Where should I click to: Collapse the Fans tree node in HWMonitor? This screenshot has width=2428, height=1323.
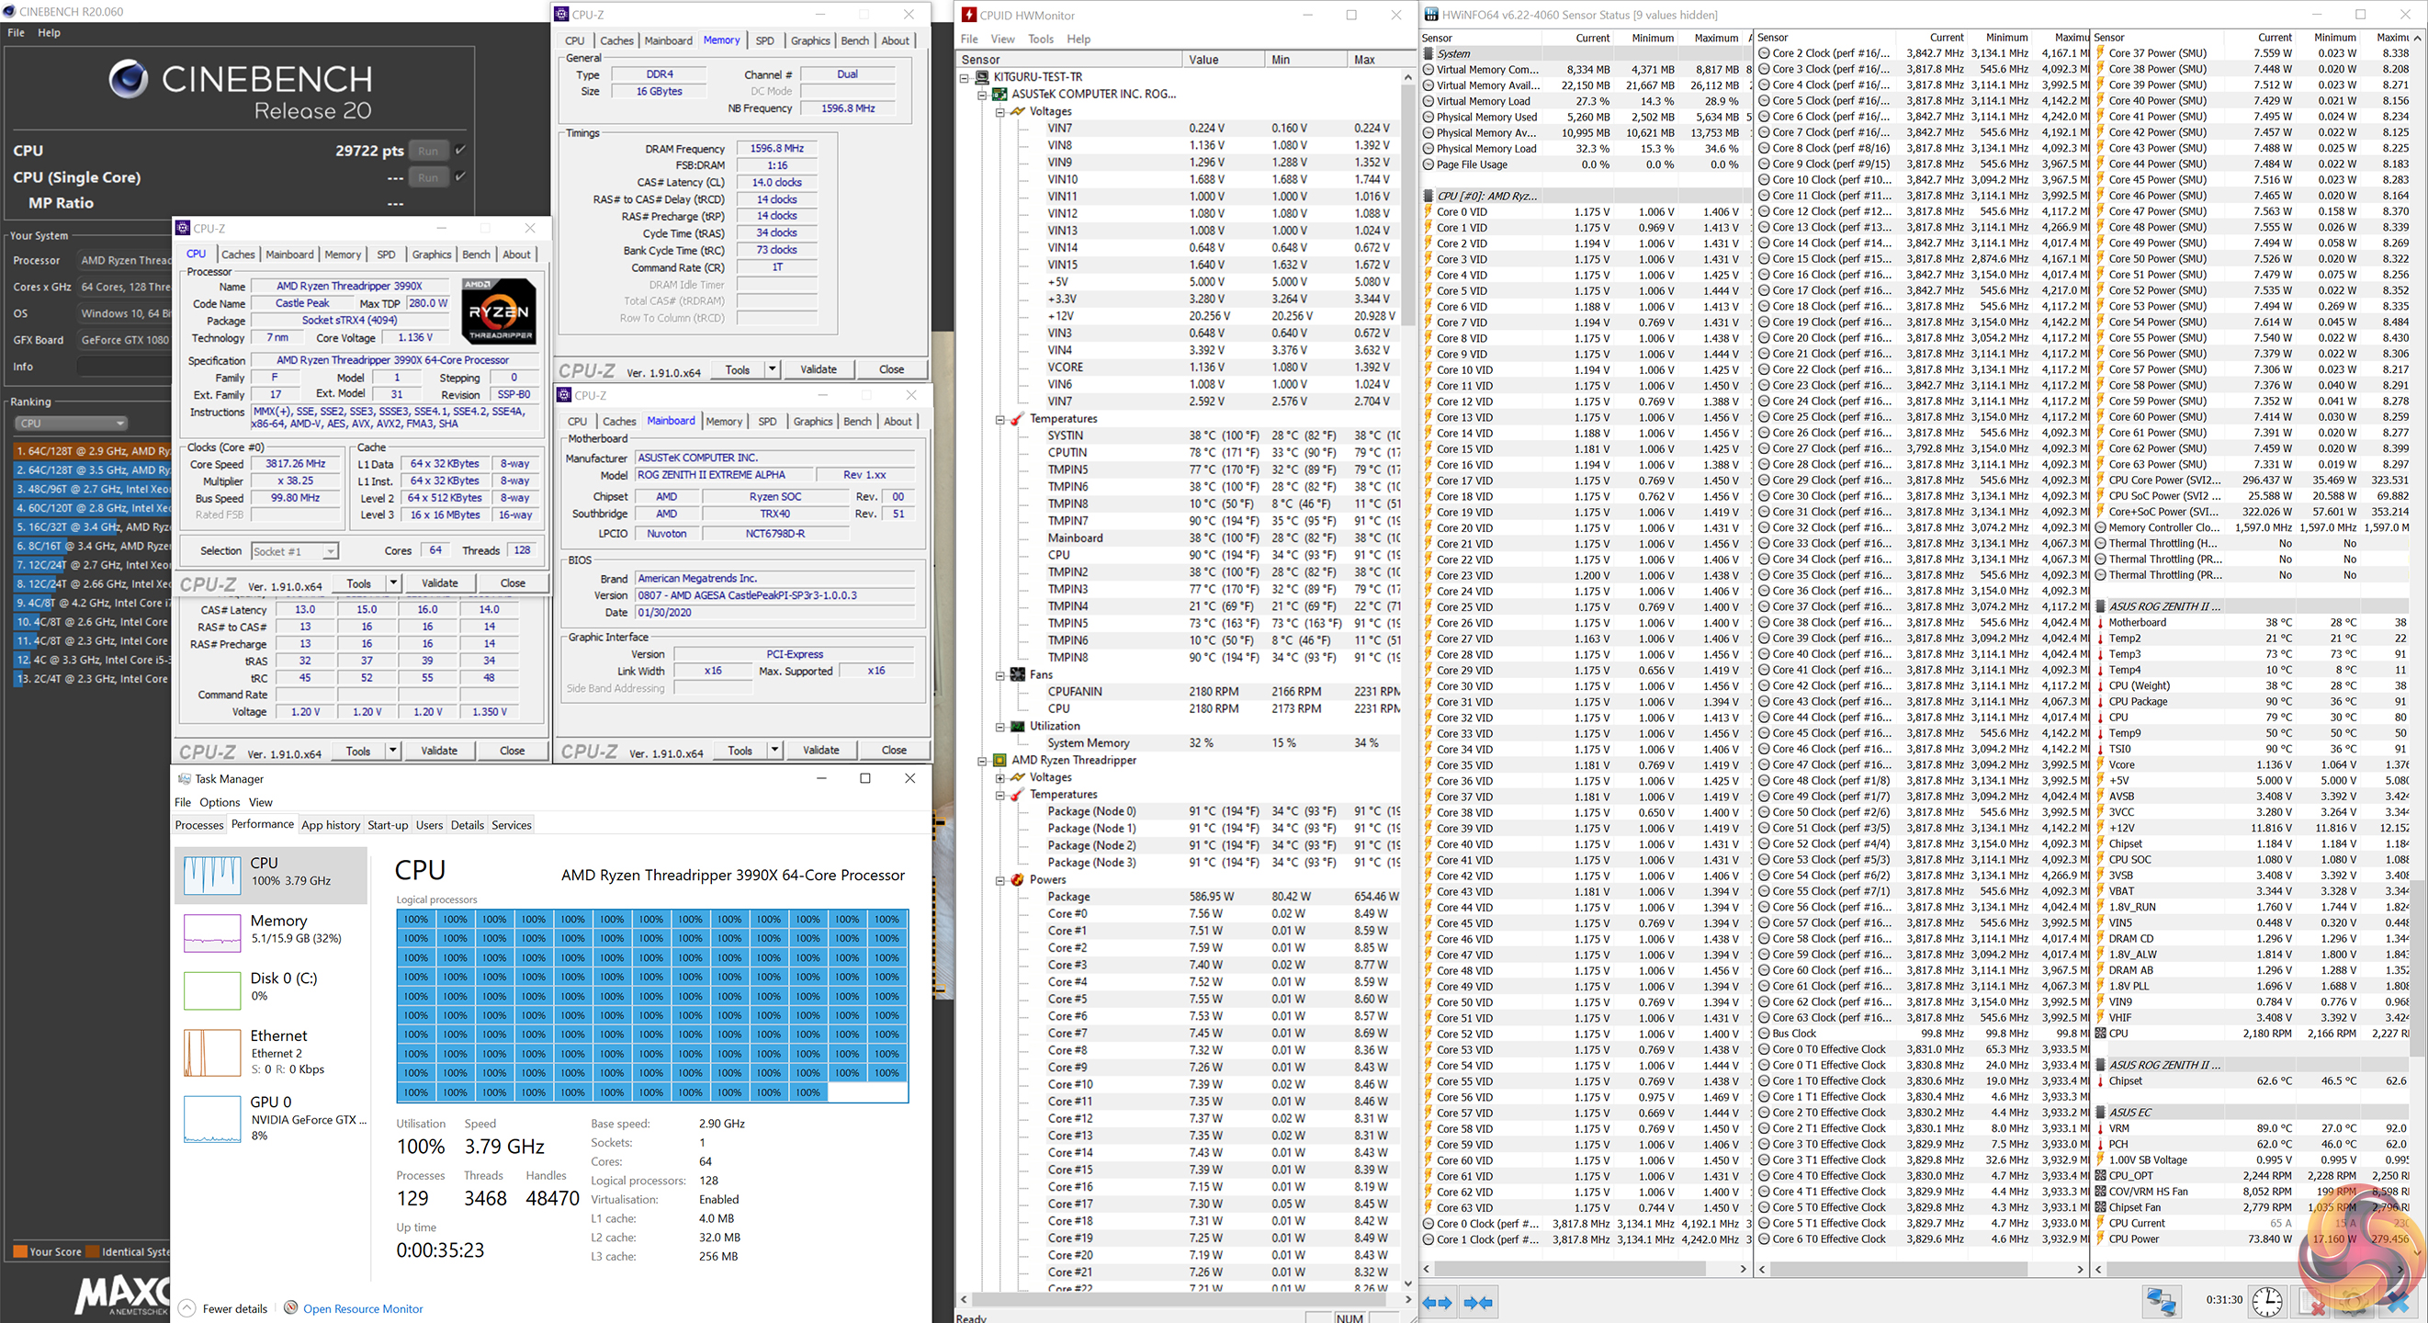pos(1000,675)
